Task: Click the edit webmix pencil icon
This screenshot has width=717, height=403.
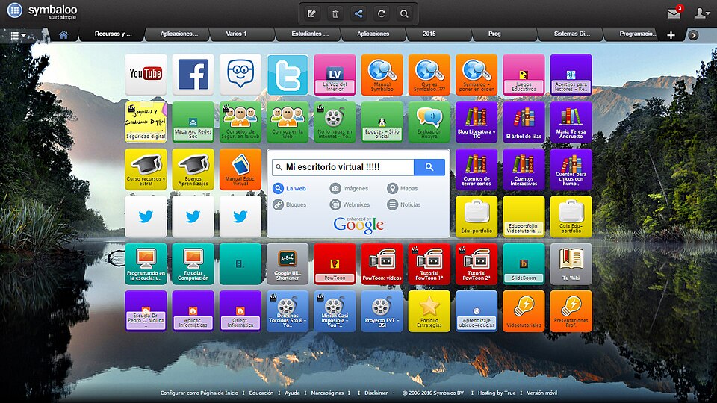Action: click(312, 13)
